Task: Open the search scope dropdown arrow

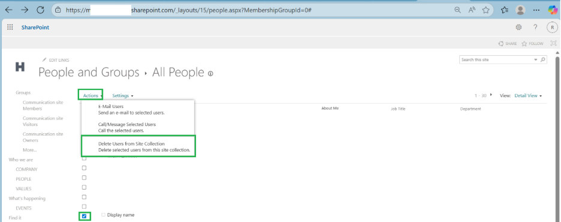Action: coord(536,60)
